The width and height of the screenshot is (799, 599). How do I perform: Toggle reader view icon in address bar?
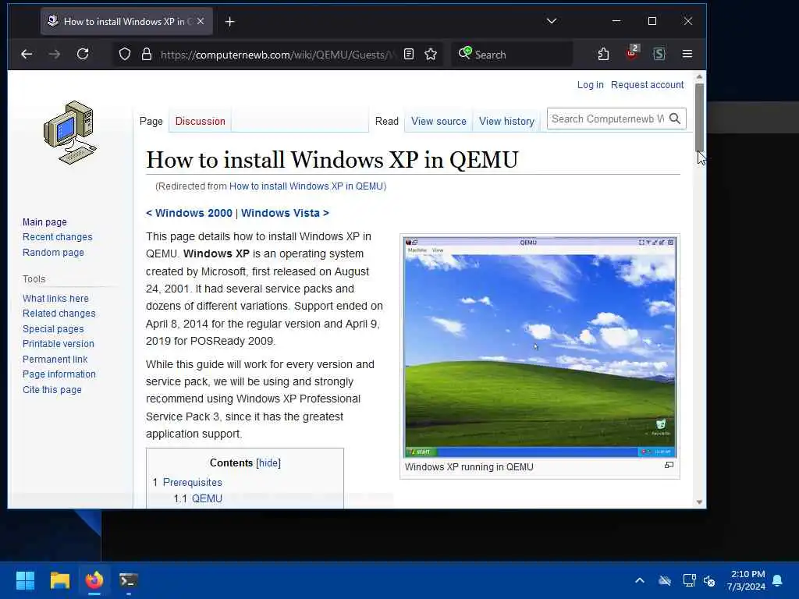tap(409, 54)
